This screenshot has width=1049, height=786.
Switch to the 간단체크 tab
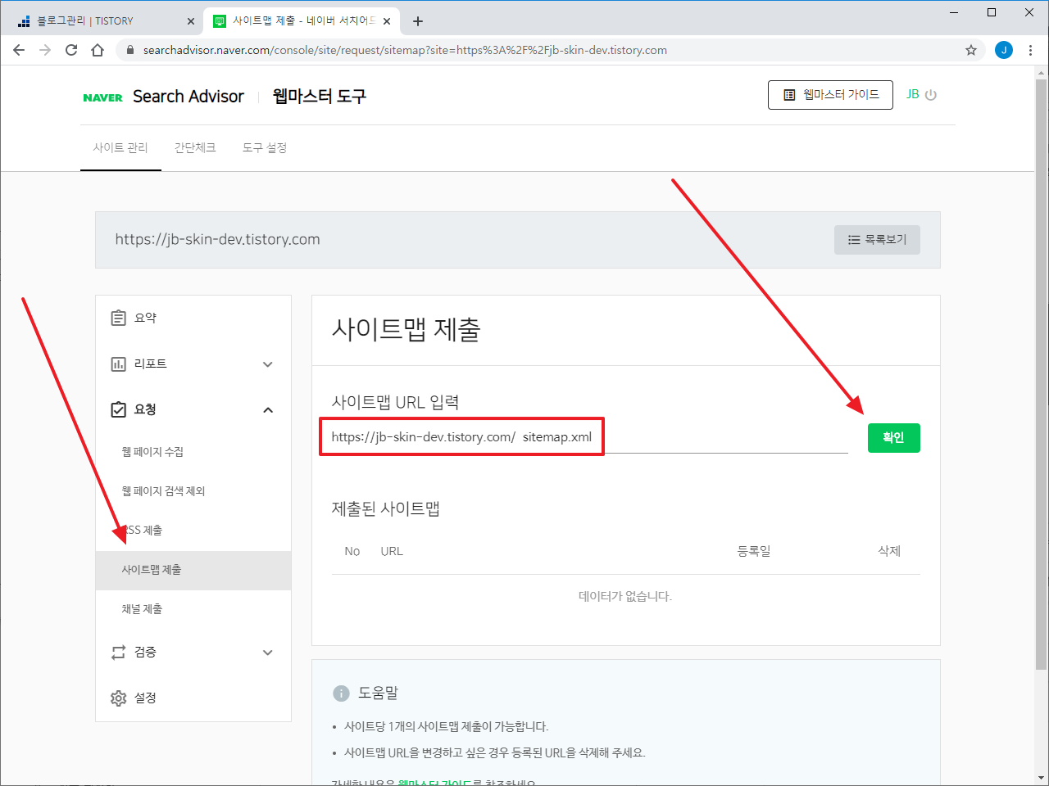coord(195,148)
